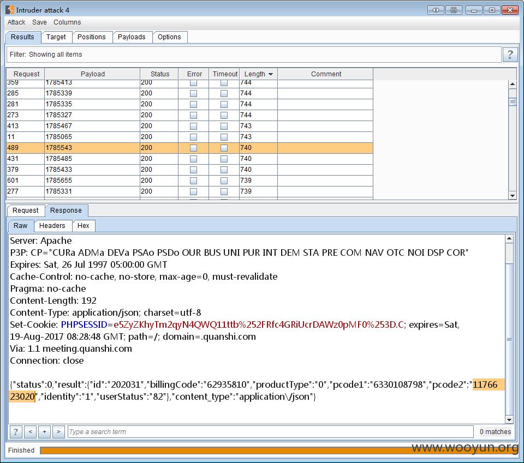
Task: Click the results table scrollbar thumb
Action: 513,101
